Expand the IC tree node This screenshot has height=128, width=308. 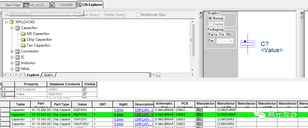click(x=12, y=57)
